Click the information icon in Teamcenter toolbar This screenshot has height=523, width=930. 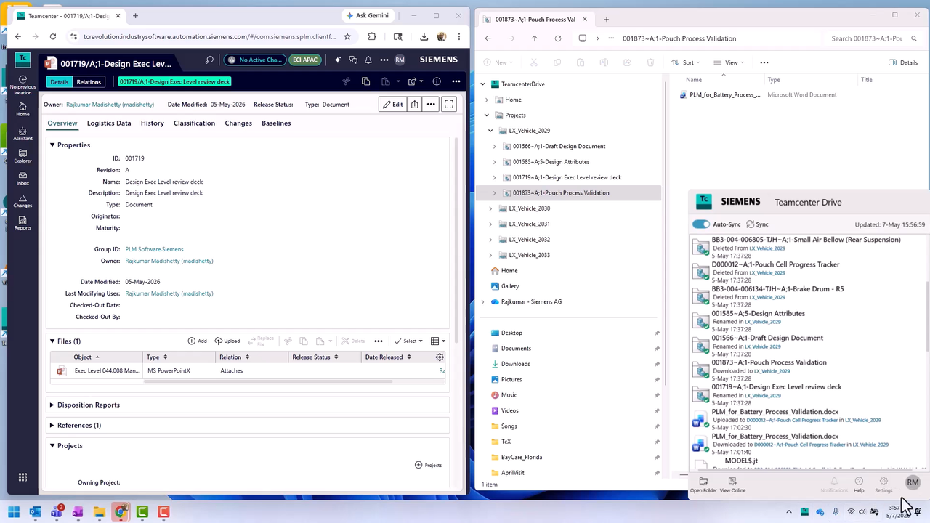437,81
